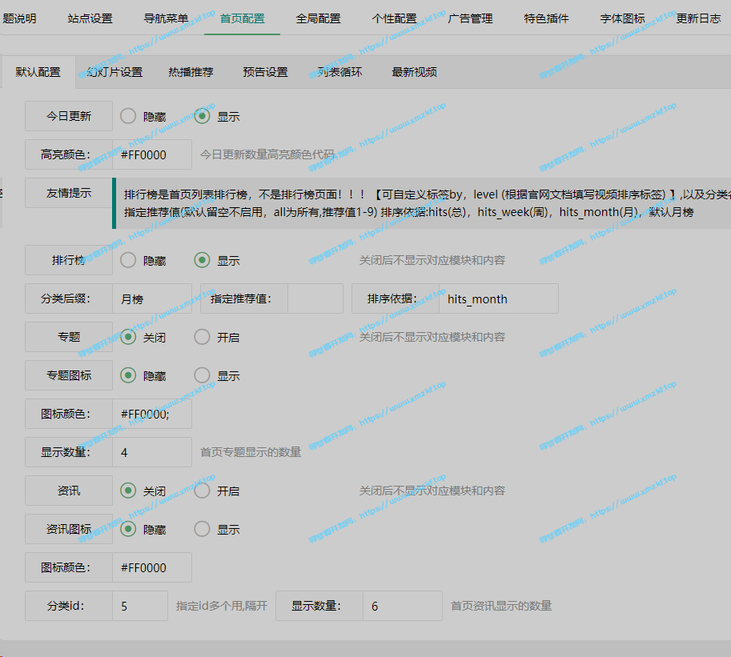
Task: Set 资讯 to 关闭
Action: (x=128, y=491)
